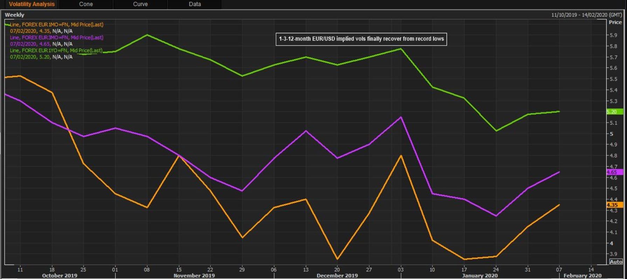Select the EUR1YO=FN legend entry
Screen dimensions: 627x279
pos(56,50)
